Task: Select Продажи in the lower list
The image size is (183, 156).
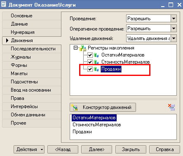Action: (x=82, y=132)
